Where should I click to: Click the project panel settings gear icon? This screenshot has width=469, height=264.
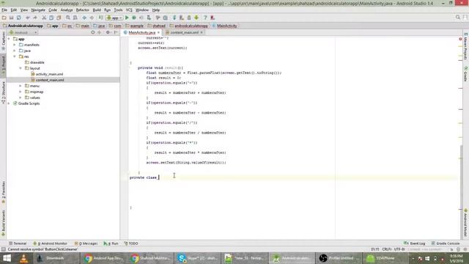click(108, 32)
